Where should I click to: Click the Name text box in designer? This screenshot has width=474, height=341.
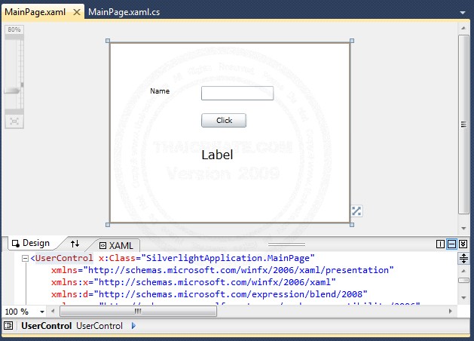pos(237,94)
